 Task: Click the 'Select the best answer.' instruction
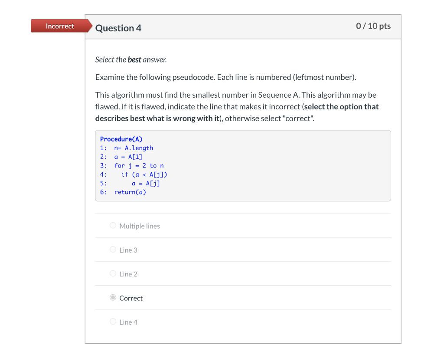(131, 60)
